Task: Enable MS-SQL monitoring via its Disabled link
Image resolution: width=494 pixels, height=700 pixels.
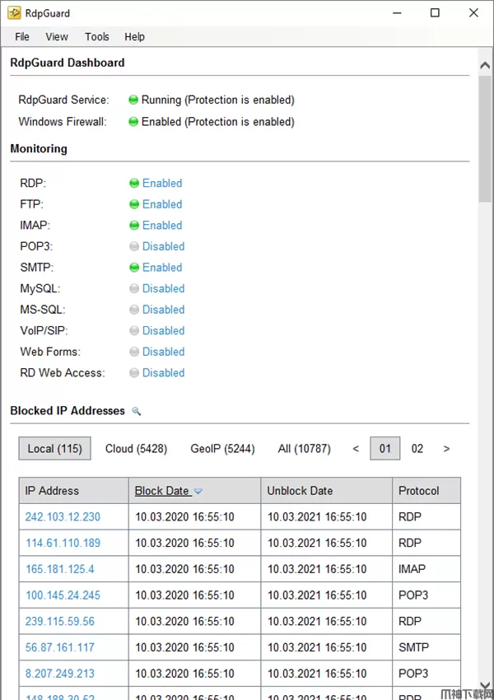Action: [163, 310]
